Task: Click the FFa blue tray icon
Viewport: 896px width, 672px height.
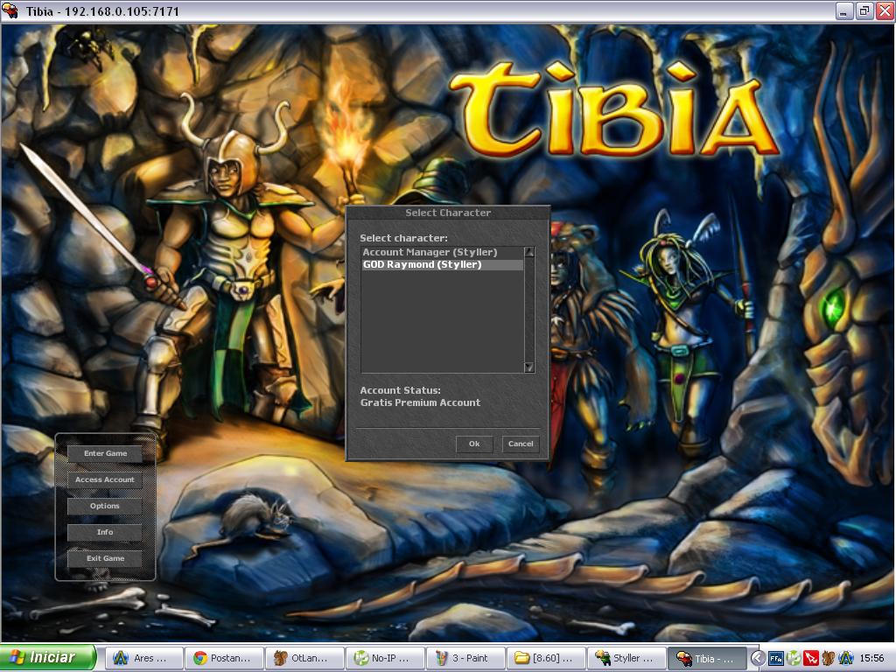Action: click(776, 658)
